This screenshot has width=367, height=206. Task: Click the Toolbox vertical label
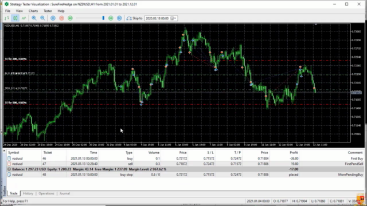[x=5, y=191]
